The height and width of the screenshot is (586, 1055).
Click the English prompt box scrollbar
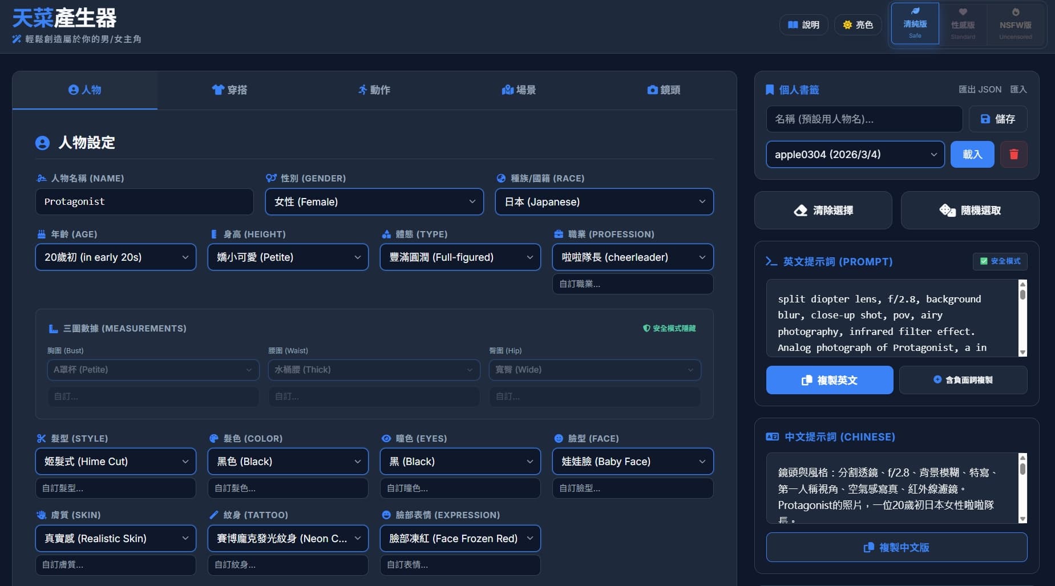(x=1022, y=318)
